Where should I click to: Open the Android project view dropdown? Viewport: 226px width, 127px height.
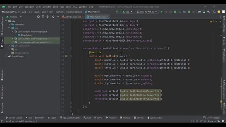(14, 17)
